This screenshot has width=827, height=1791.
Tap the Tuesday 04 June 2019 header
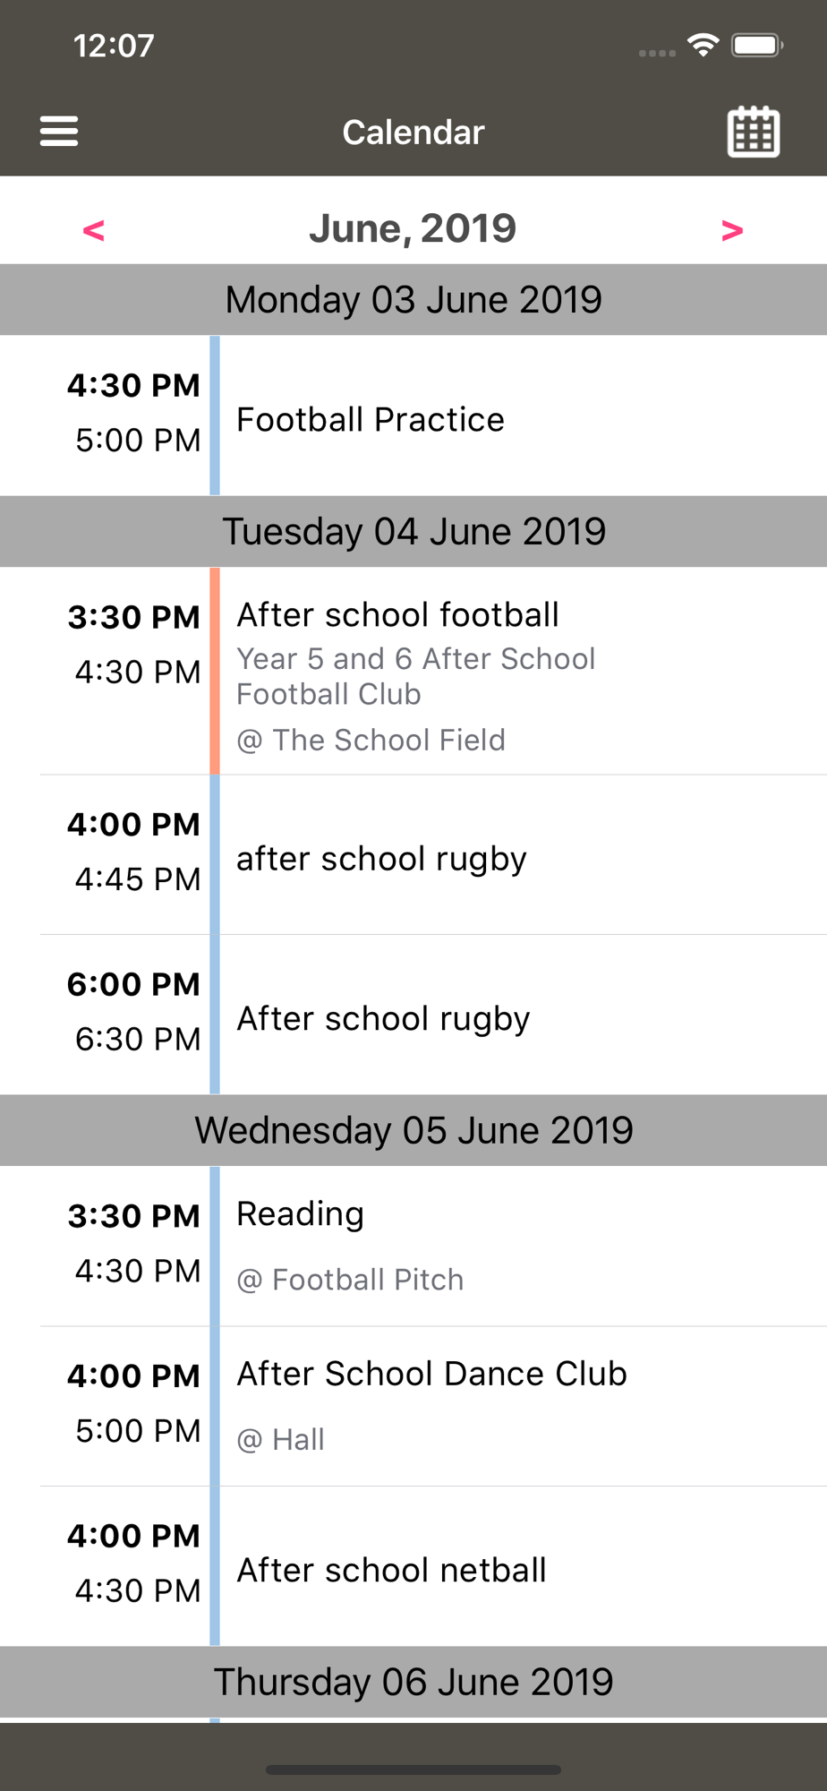[413, 531]
